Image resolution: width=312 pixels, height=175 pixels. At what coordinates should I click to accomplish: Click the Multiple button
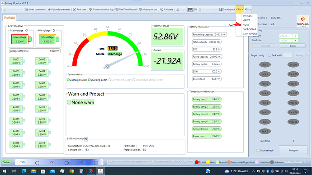[x=293, y=150]
